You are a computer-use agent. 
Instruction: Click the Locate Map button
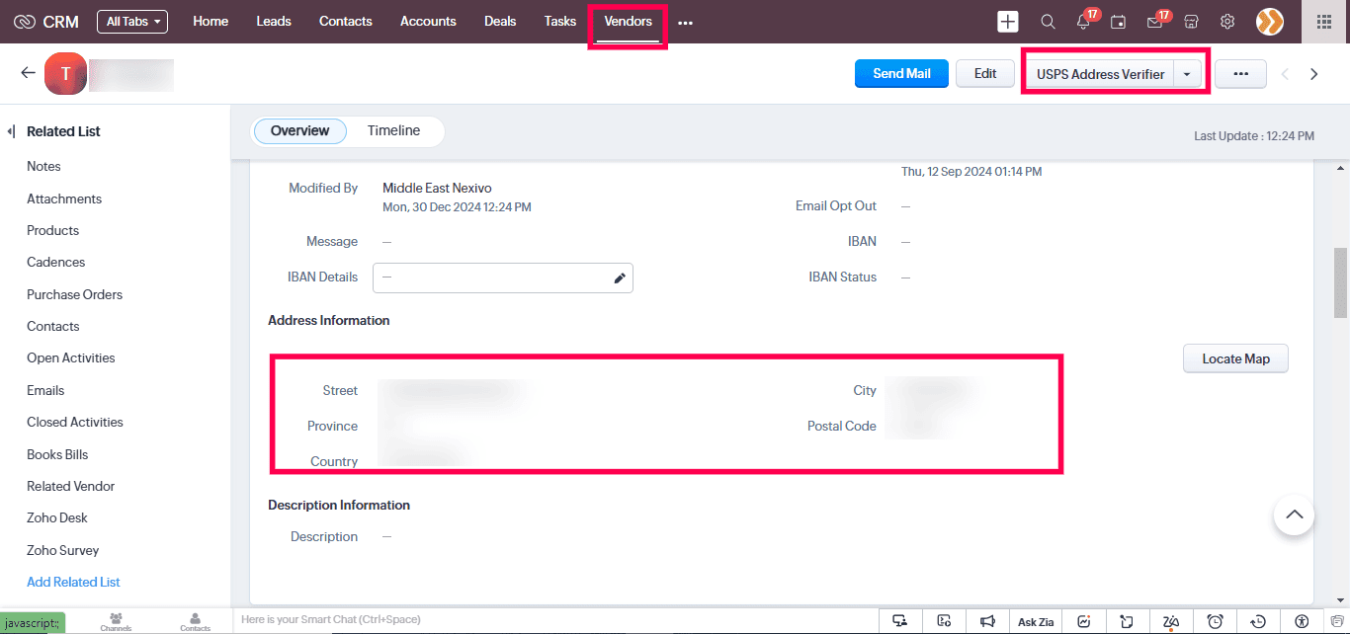pyautogui.click(x=1235, y=358)
